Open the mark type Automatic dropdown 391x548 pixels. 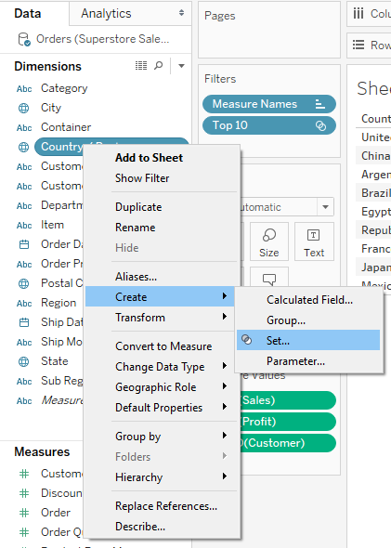[x=325, y=207]
